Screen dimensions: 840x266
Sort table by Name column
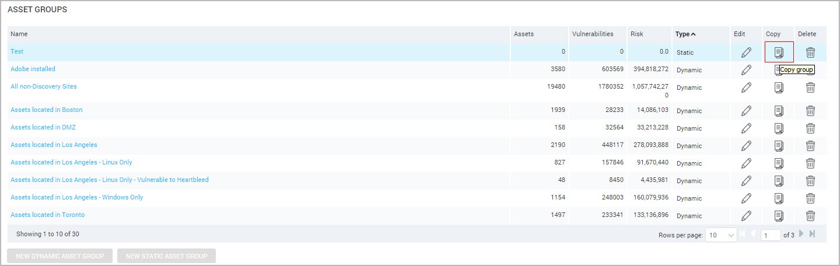pyautogui.click(x=19, y=34)
